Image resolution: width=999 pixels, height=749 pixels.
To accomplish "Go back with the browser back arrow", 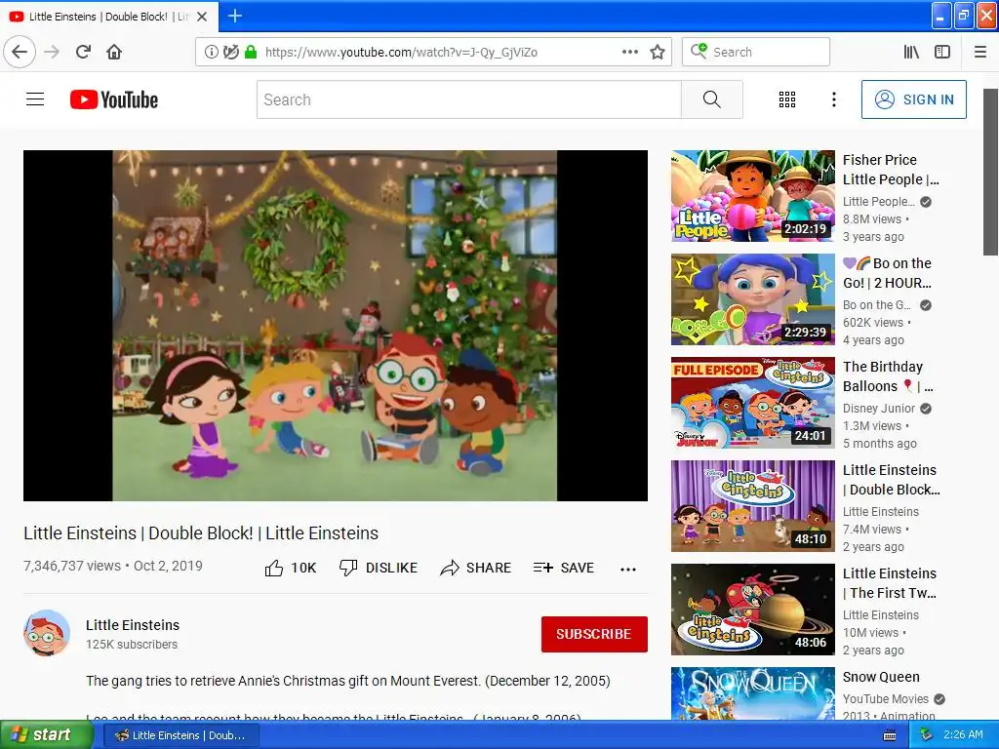I will (20, 52).
